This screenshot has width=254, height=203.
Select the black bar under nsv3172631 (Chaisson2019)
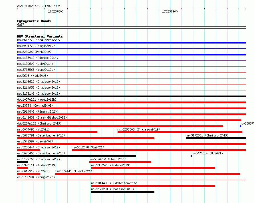click(x=216, y=138)
